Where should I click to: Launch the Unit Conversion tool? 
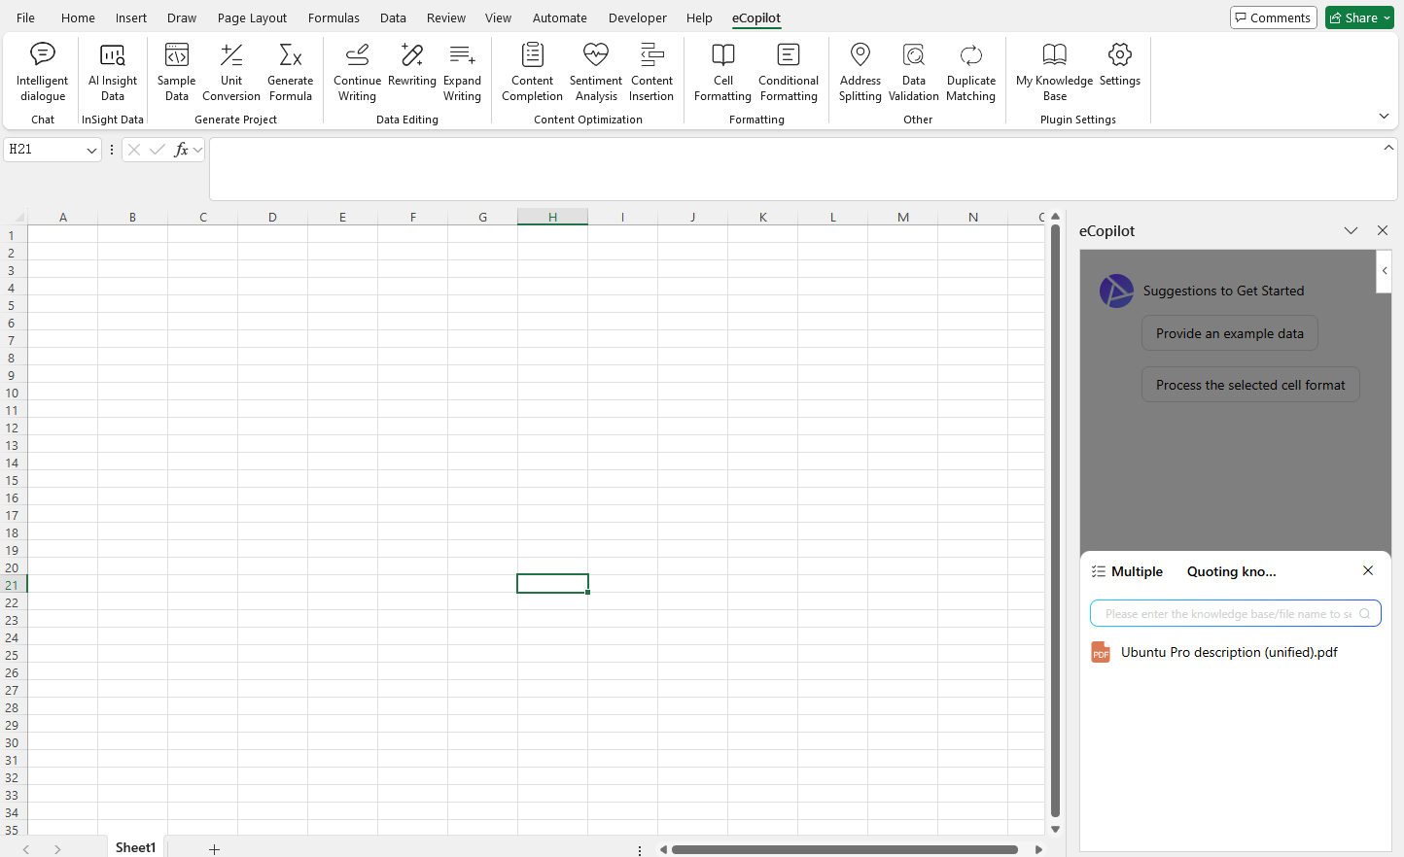pyautogui.click(x=231, y=71)
